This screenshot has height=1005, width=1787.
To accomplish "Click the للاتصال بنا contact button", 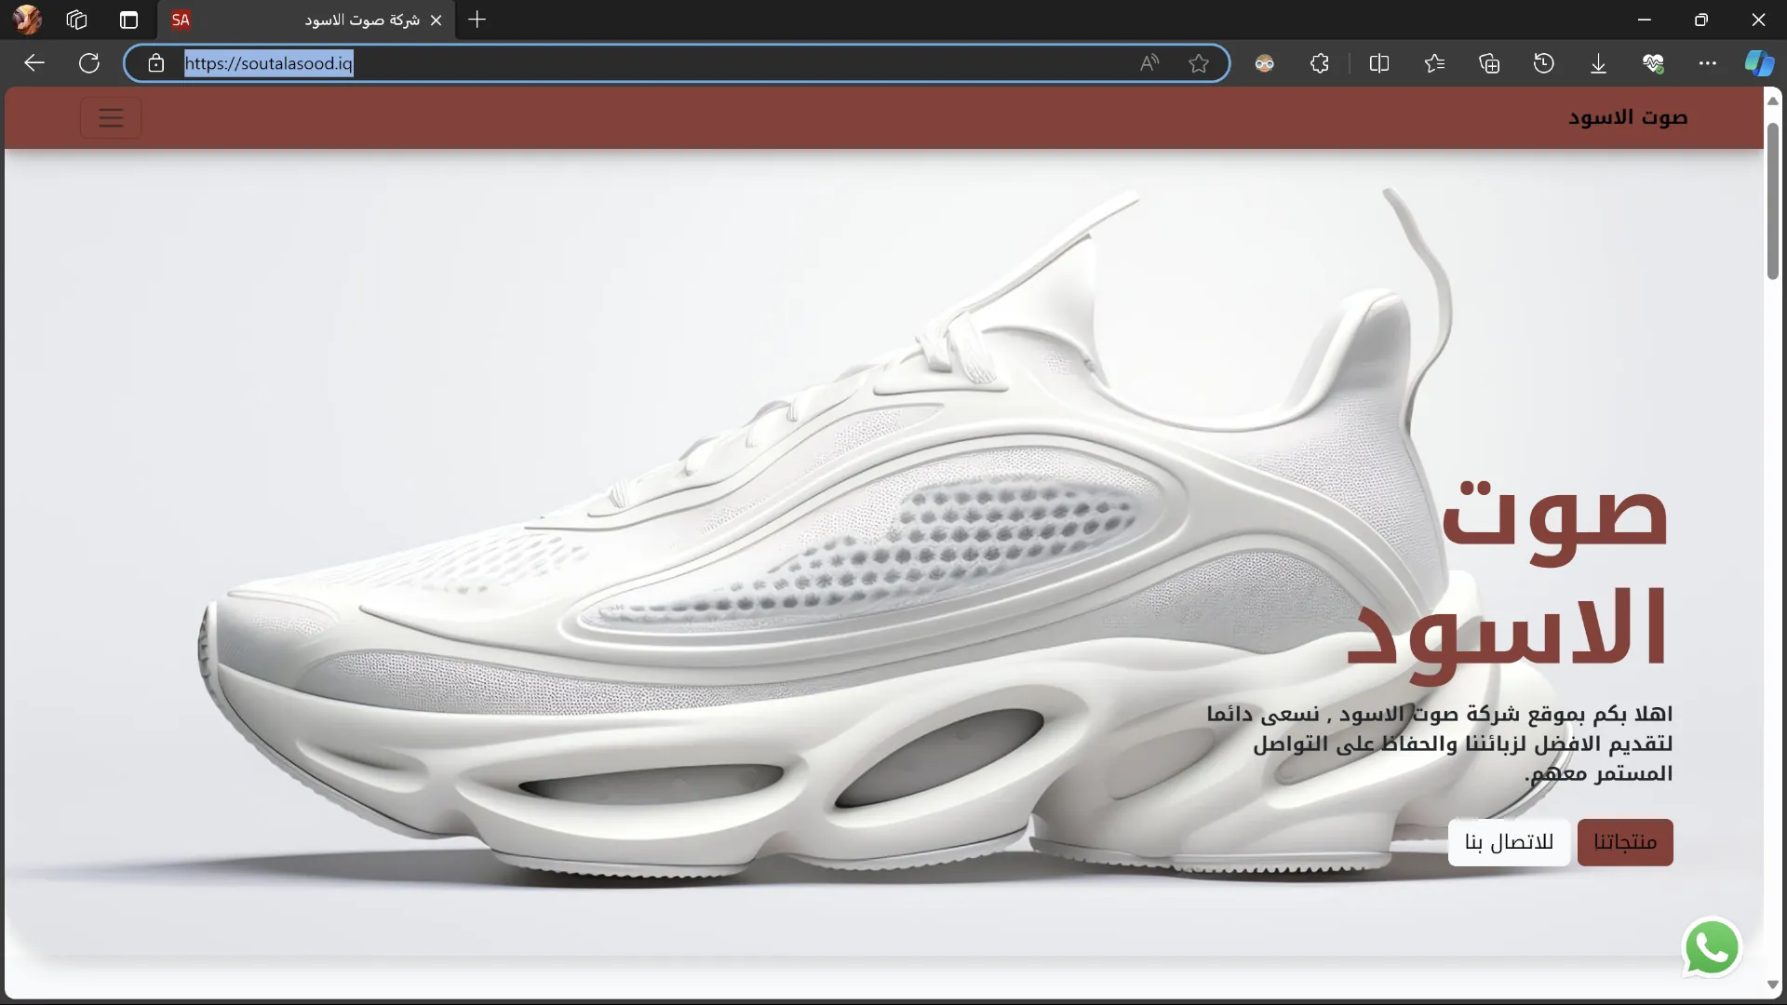I will coord(1509,842).
